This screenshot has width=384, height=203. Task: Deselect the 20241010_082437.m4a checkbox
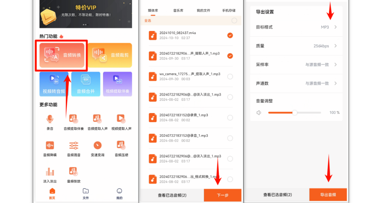pyautogui.click(x=230, y=35)
